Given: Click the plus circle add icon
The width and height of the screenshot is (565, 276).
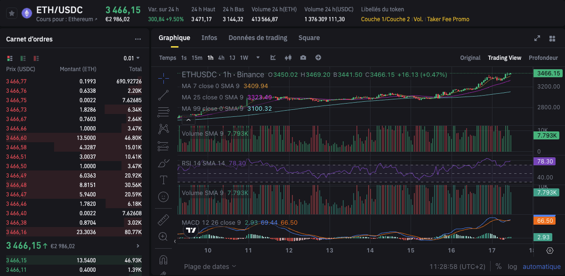Looking at the screenshot, I should click(318, 57).
